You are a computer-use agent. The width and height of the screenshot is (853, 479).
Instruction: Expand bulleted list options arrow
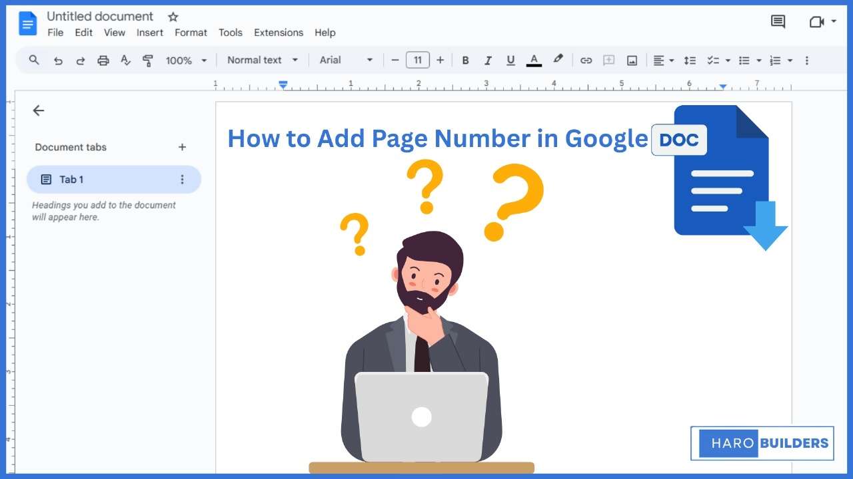click(x=759, y=61)
